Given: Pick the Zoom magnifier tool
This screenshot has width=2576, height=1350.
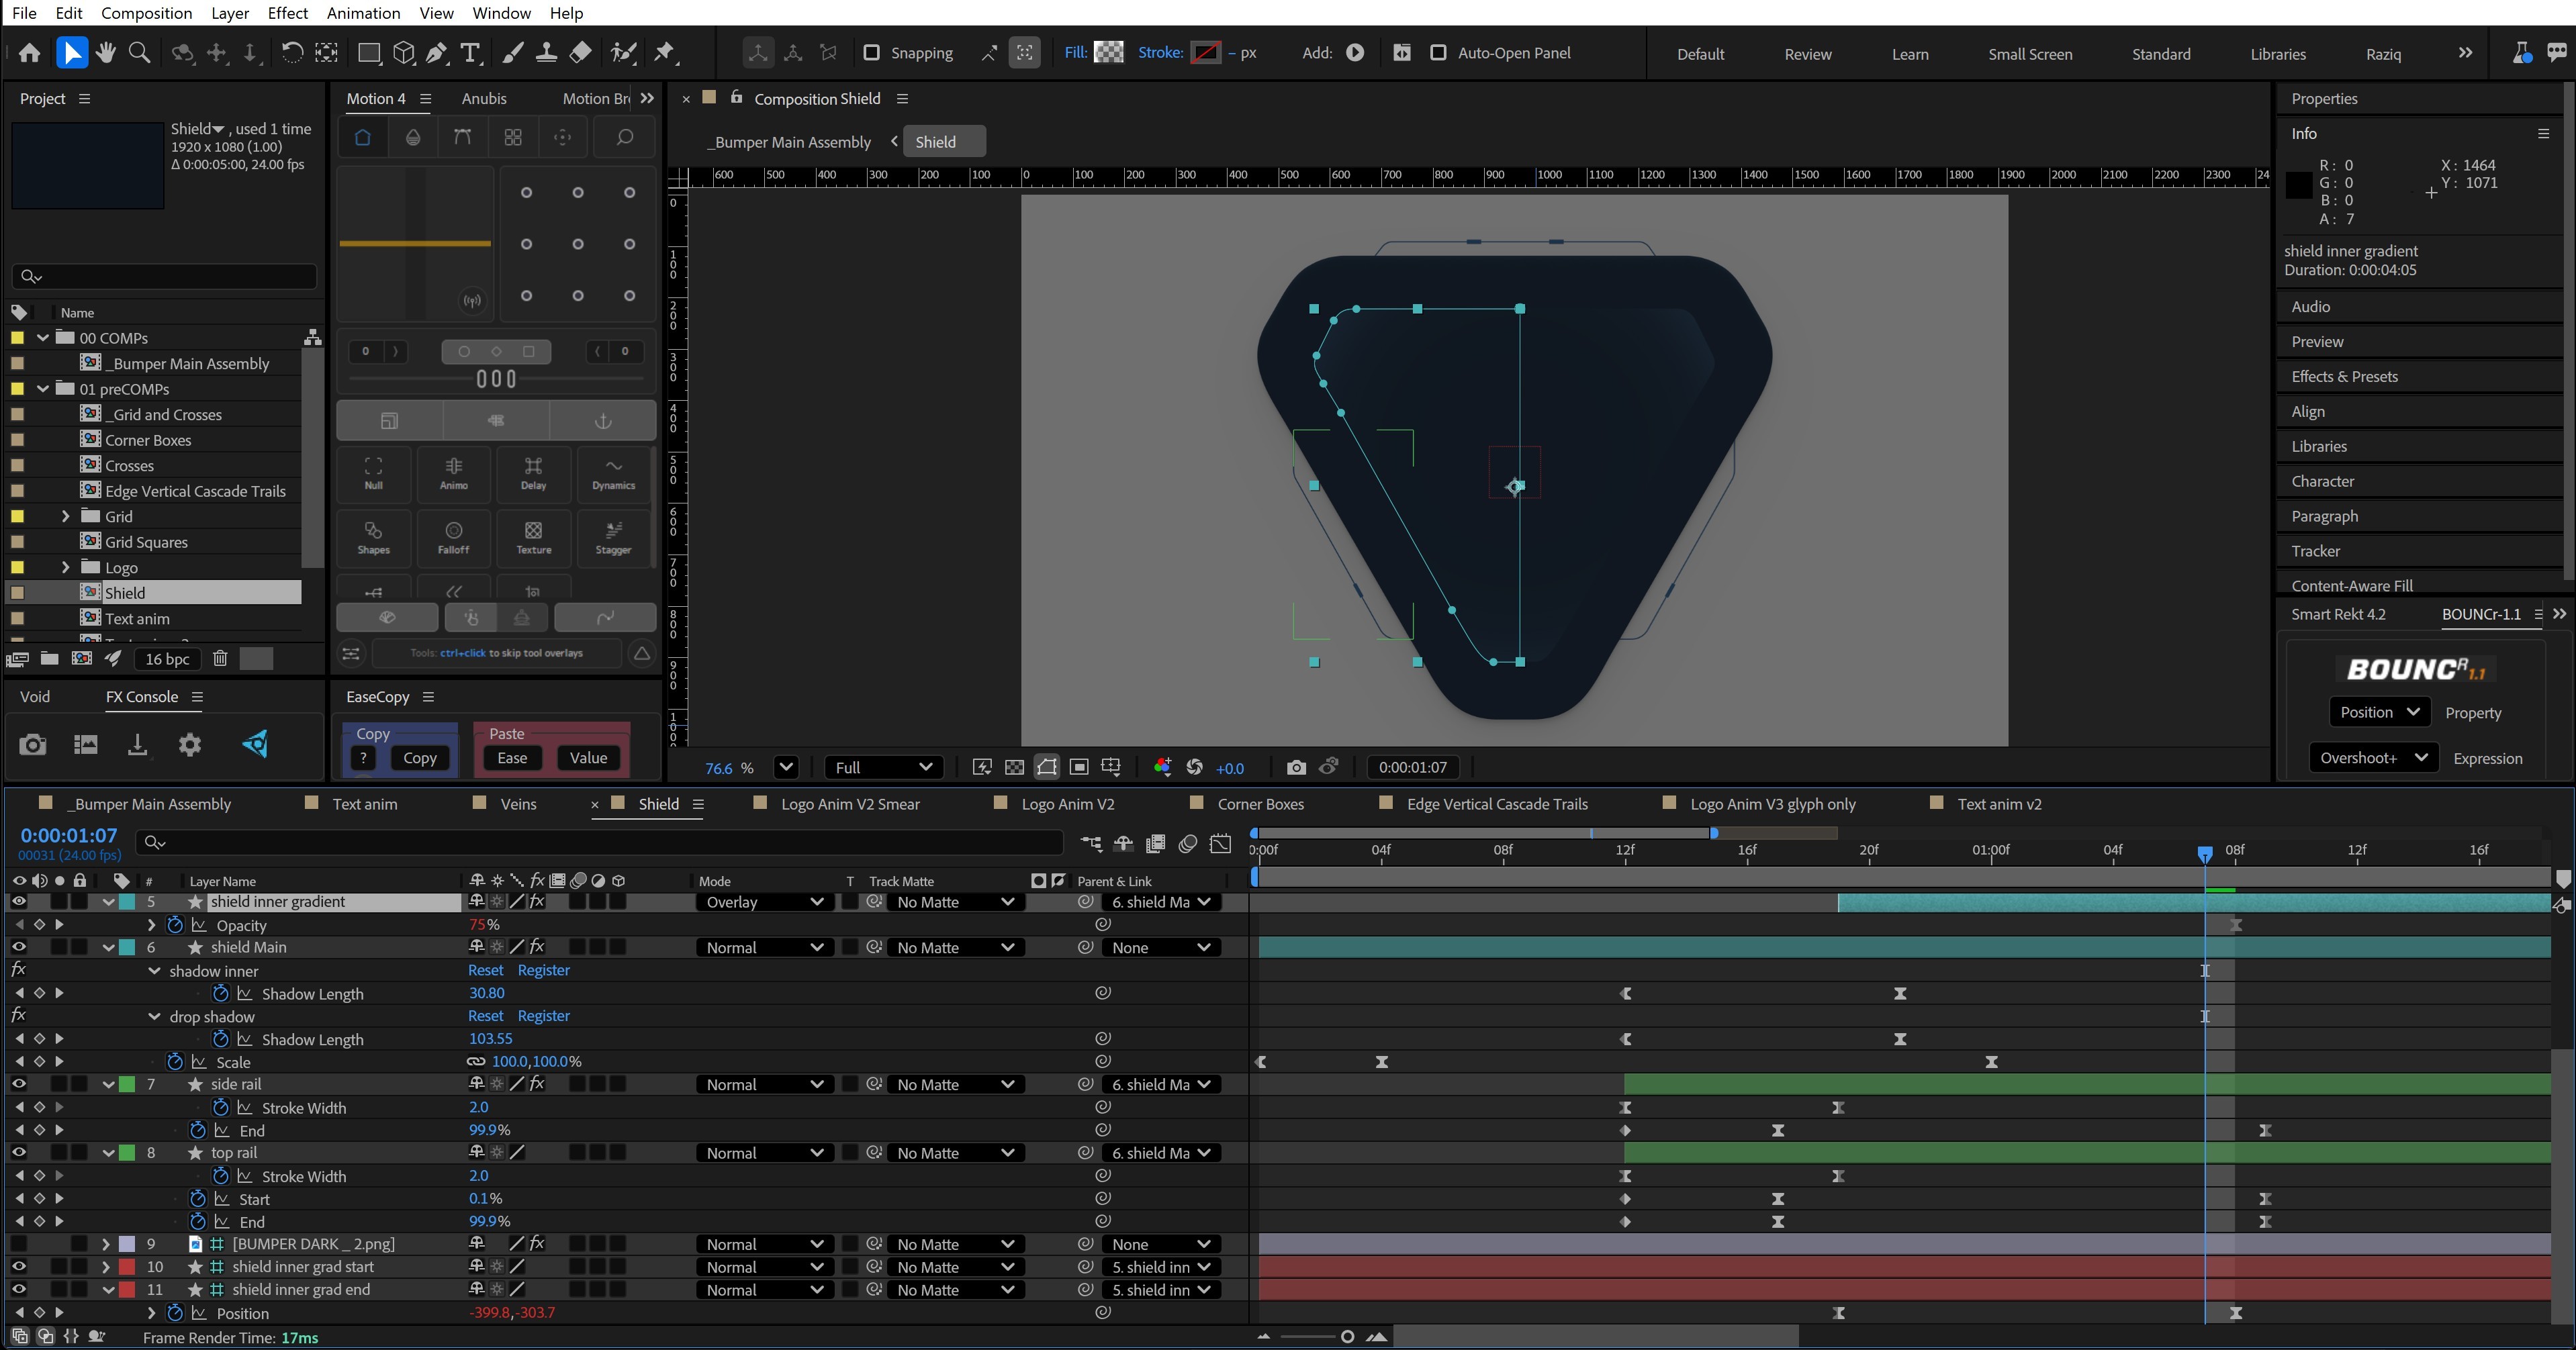Looking at the screenshot, I should click(140, 53).
